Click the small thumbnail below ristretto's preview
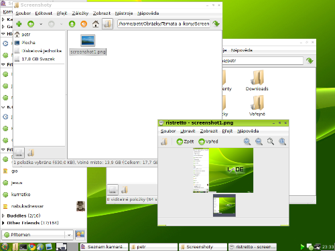The width and height of the screenshot is (335, 251). pyautogui.click(x=224, y=205)
